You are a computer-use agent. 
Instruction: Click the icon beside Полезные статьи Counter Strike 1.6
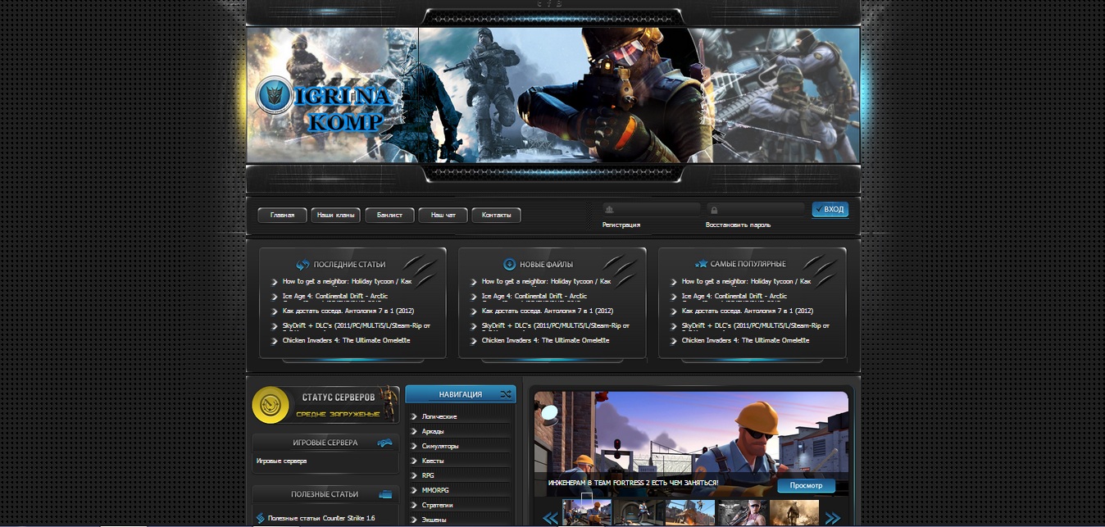(x=260, y=518)
